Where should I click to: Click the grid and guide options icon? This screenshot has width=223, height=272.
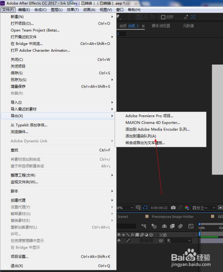(x=138, y=207)
